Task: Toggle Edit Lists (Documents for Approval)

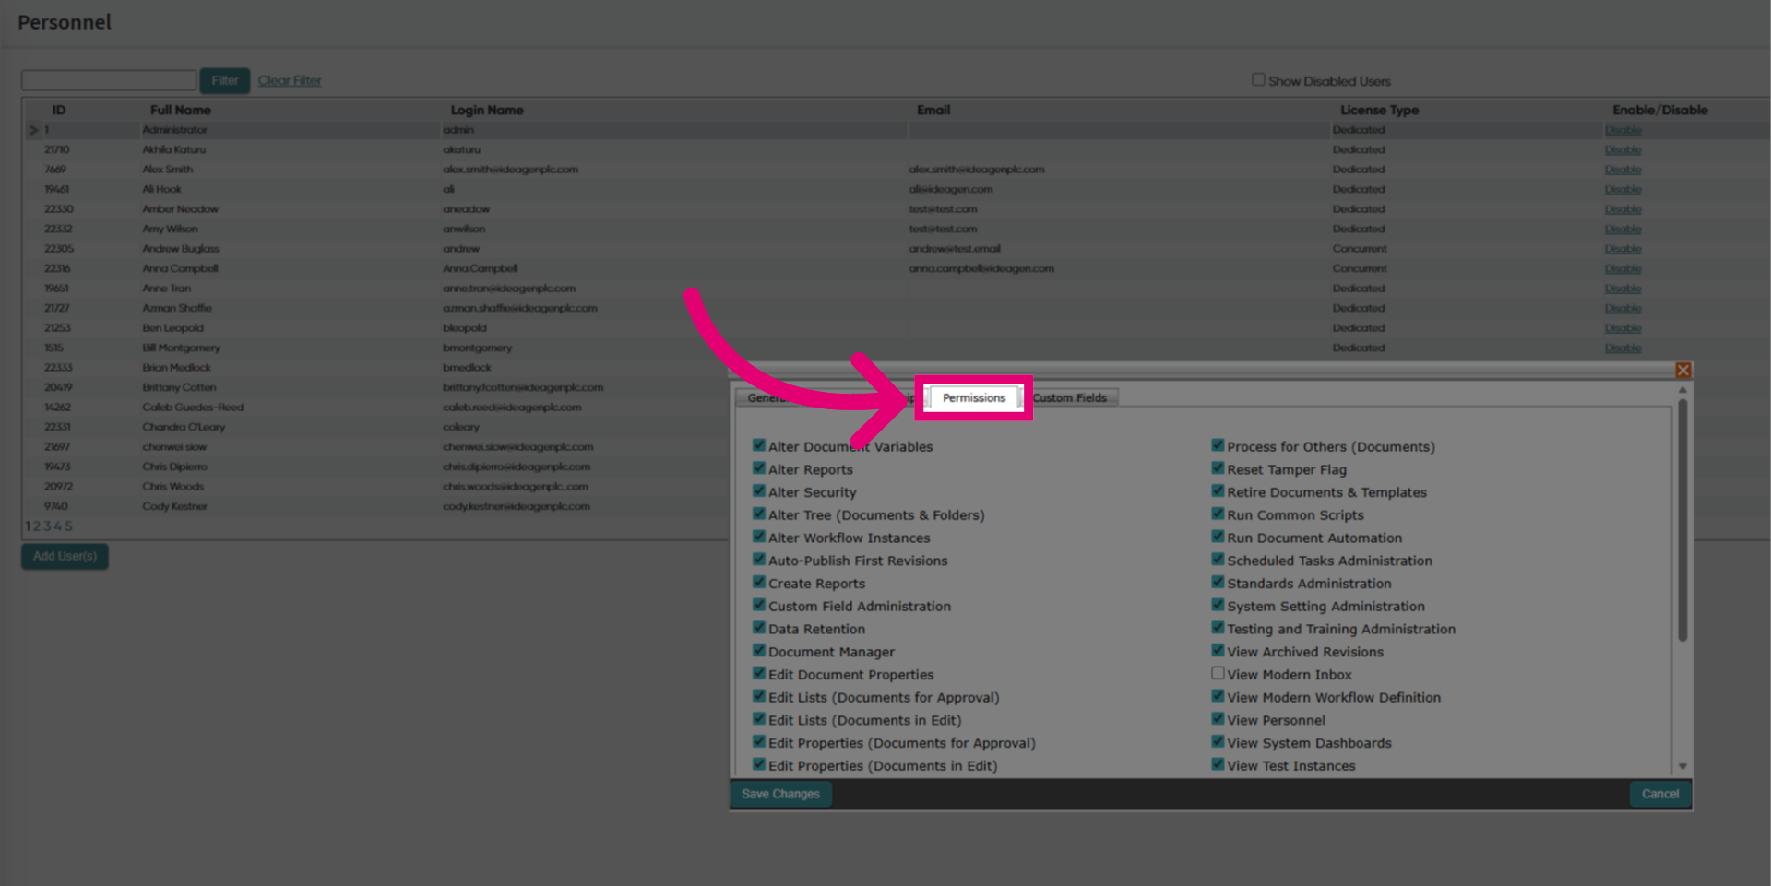Action: [758, 696]
